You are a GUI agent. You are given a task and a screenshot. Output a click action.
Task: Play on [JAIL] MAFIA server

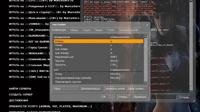click(29, 71)
